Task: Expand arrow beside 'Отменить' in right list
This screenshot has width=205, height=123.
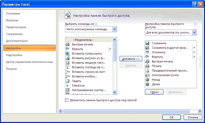Action: (194, 52)
